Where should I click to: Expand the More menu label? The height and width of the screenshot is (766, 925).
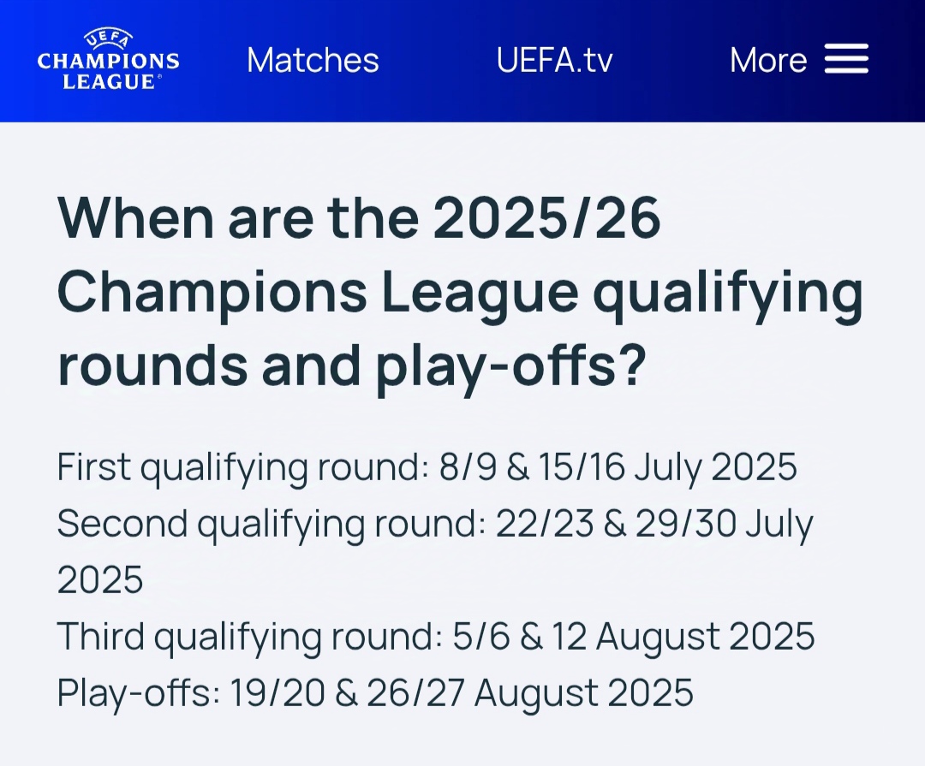tap(768, 60)
